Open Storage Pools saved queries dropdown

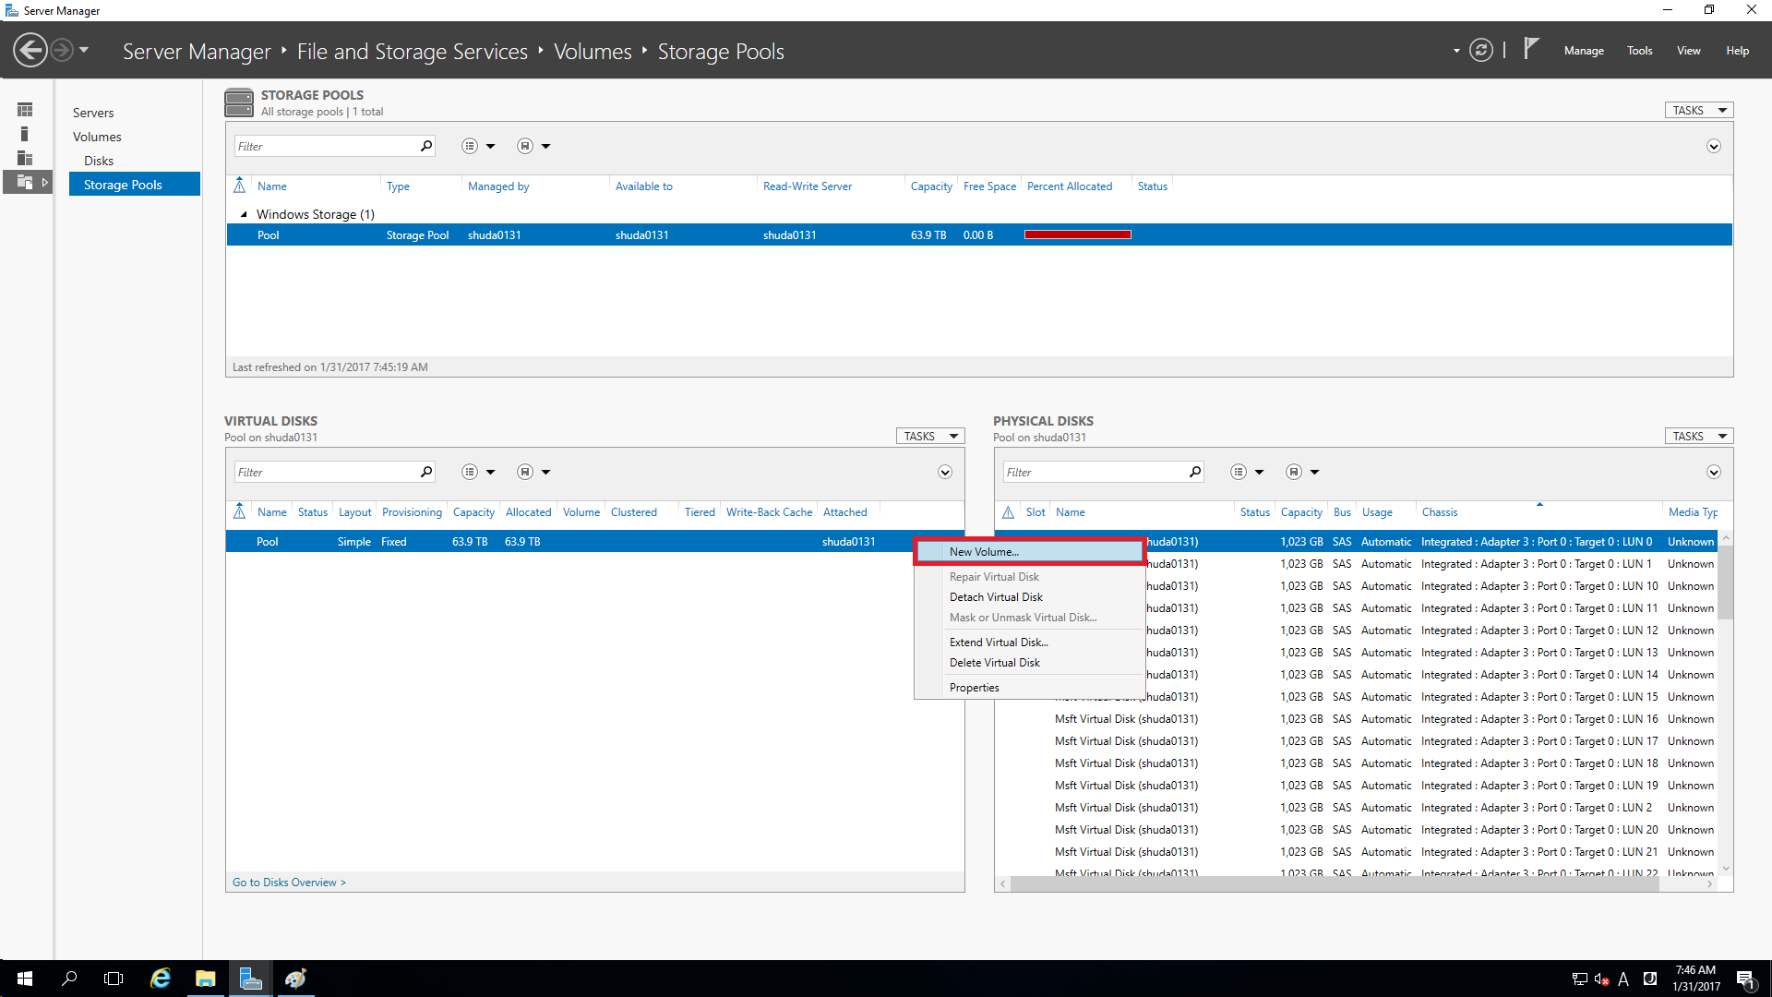click(x=533, y=146)
